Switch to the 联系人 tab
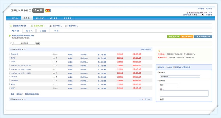The image size is (221, 118). (x=29, y=31)
